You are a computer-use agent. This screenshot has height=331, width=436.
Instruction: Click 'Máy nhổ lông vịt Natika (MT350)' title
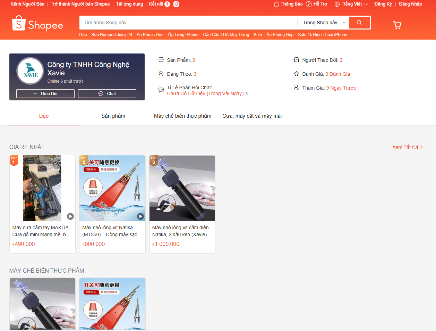(x=112, y=231)
